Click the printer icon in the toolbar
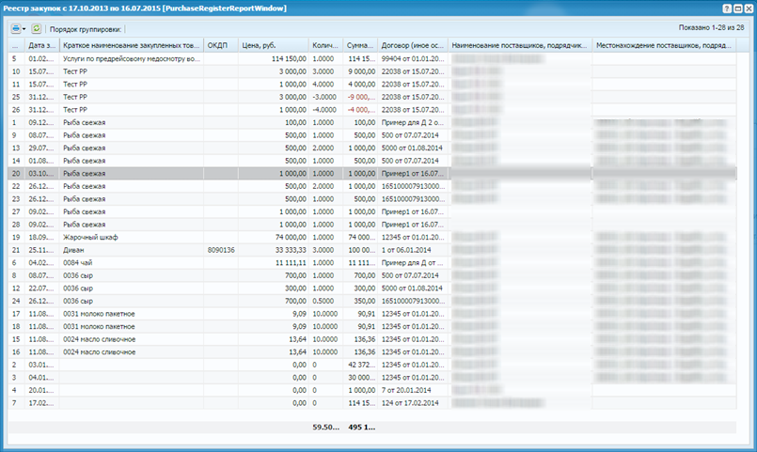Viewport: 757px width, 452px height. coord(16,29)
